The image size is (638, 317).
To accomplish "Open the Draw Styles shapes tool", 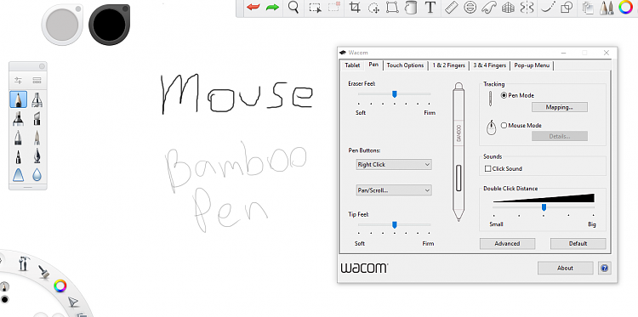I will click(x=567, y=8).
